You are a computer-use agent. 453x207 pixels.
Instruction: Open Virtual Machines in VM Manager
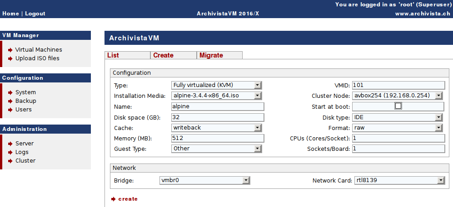(39, 49)
